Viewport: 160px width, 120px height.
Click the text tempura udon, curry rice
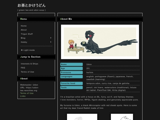pos(99,83)
